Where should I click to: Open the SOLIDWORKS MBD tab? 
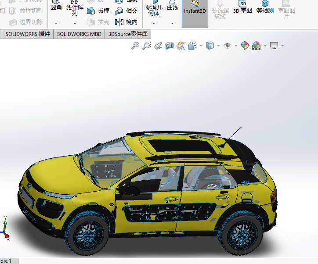(79, 34)
